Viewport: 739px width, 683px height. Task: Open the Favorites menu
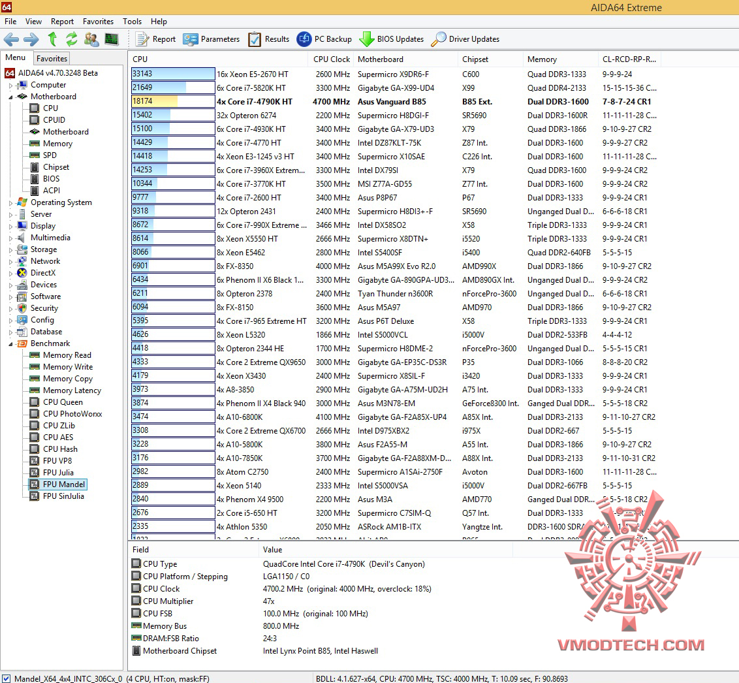(x=98, y=21)
